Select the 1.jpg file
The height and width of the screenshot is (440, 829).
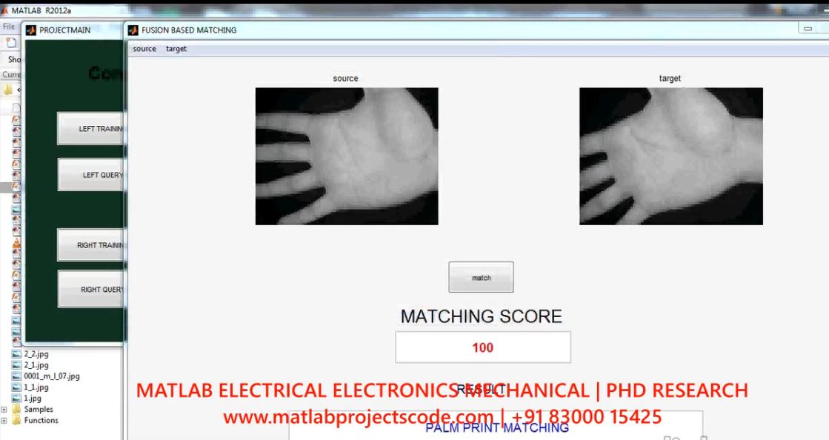33,398
